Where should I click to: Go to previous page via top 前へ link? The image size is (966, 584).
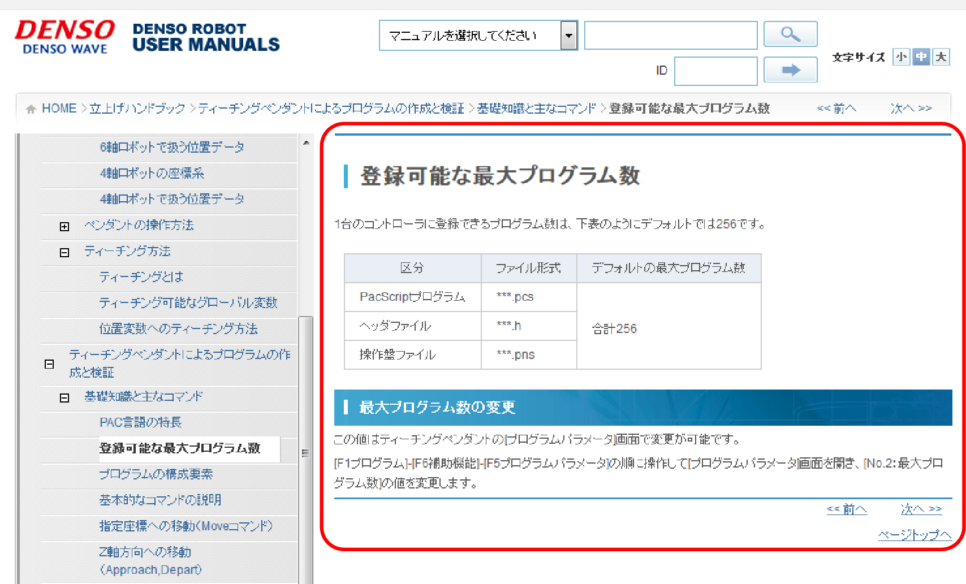(x=836, y=109)
